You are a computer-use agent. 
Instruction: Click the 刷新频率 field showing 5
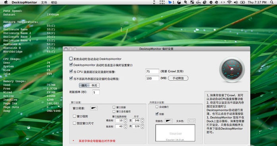[x=96, y=92]
